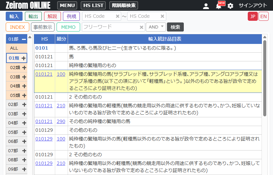The height and width of the screenshot is (175, 273).
Task: Open 階層順検索 in the header
Action: pos(124,5)
